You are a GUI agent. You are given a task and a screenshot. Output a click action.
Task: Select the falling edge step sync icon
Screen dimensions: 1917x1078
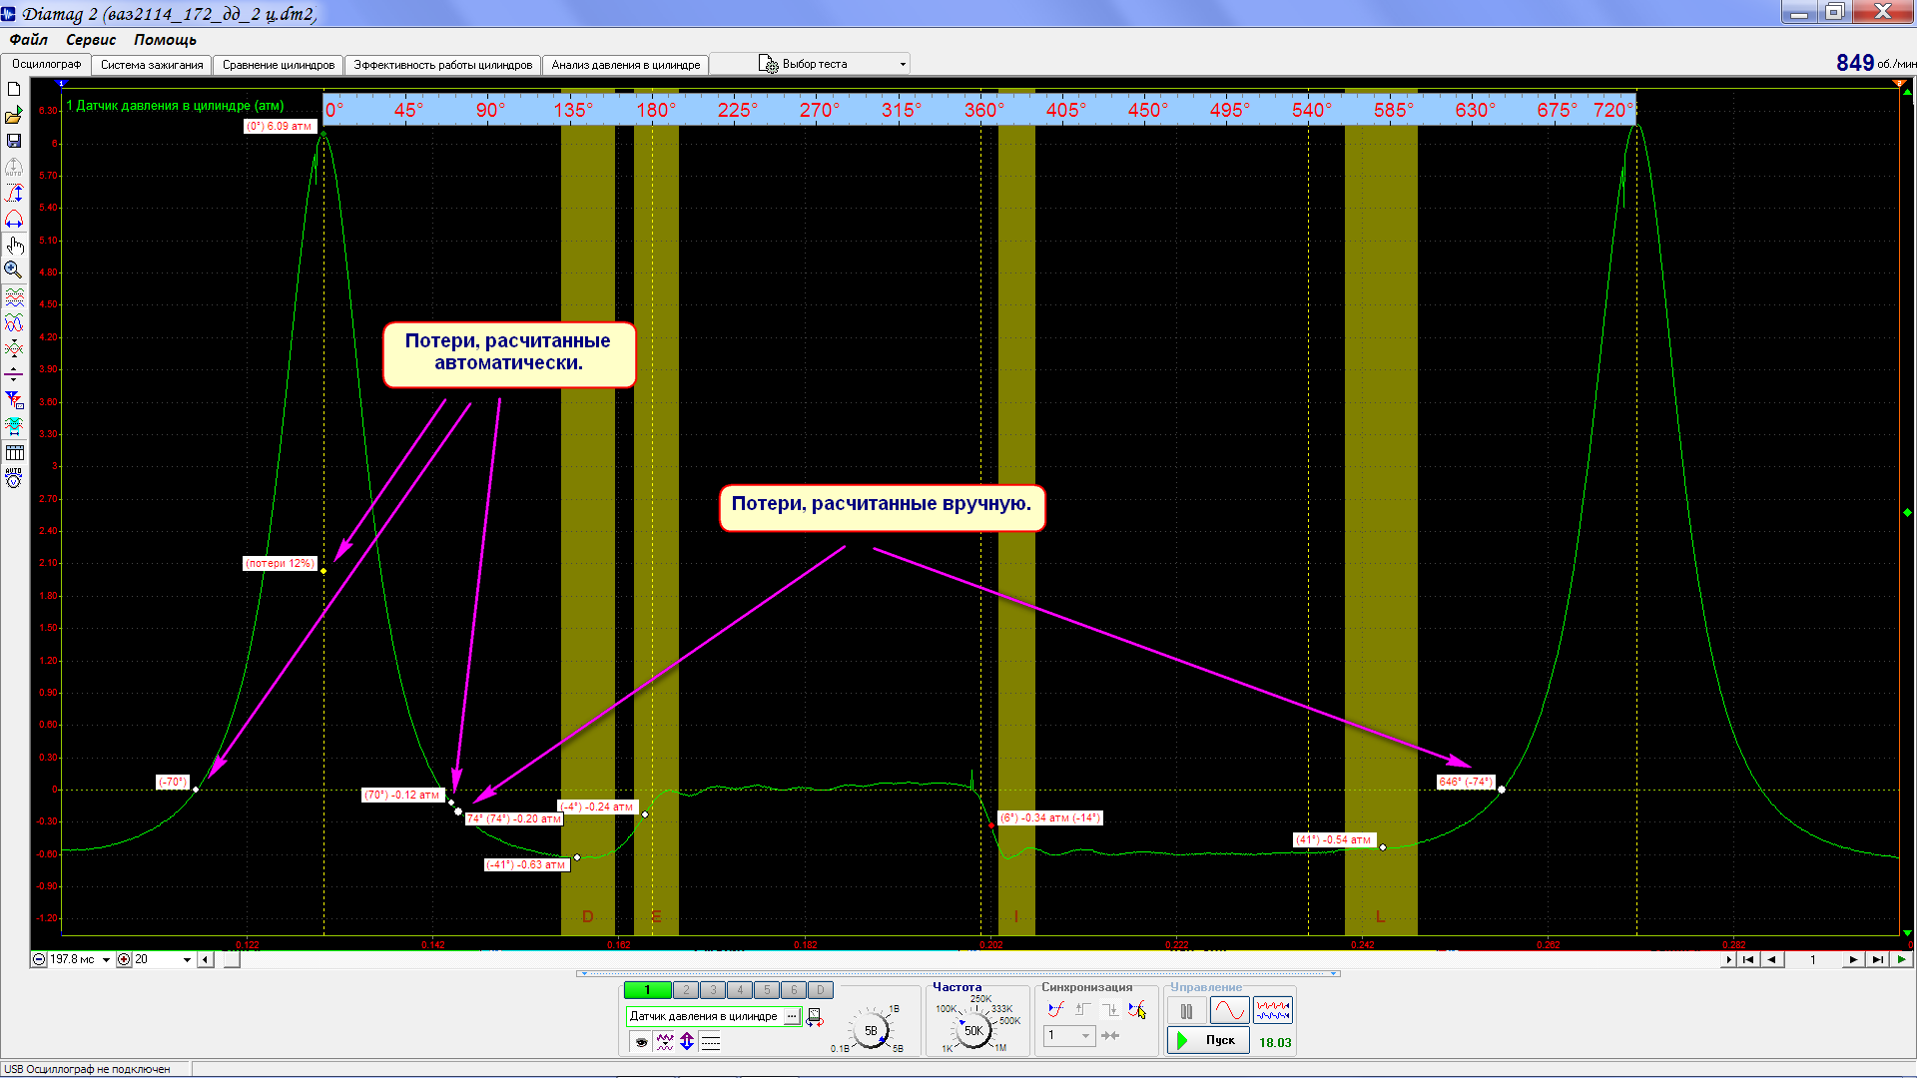(1110, 1009)
